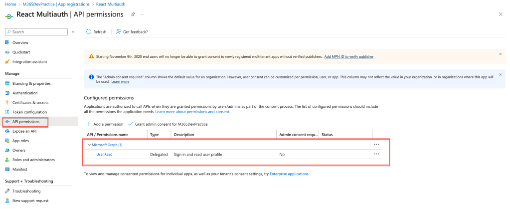Open ellipsis menu for User.Read row
Viewport: 510px width, 209px height.
click(x=376, y=155)
